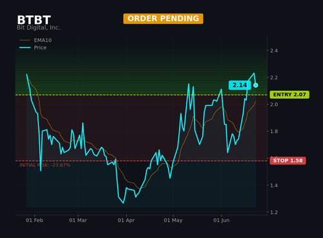323x238 pixels.
Task: Click the 2.4 y-axis tick label
Action: pyautogui.click(x=274, y=51)
